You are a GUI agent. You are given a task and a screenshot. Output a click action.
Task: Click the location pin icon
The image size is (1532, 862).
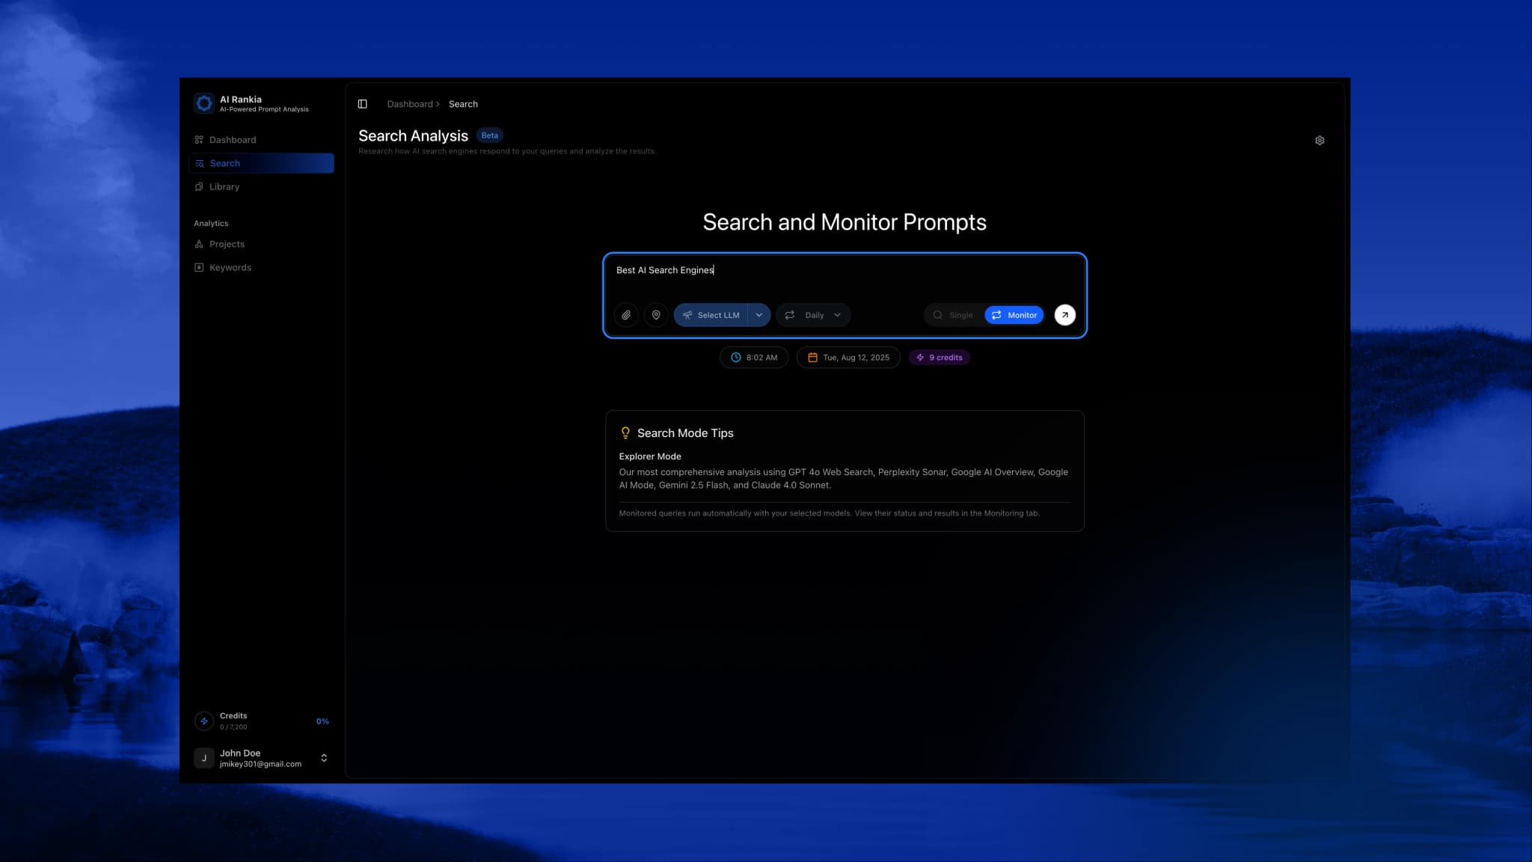[656, 315]
